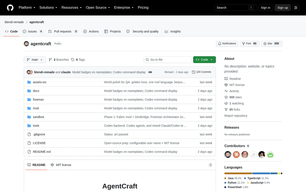Click Report repository link

(236, 116)
